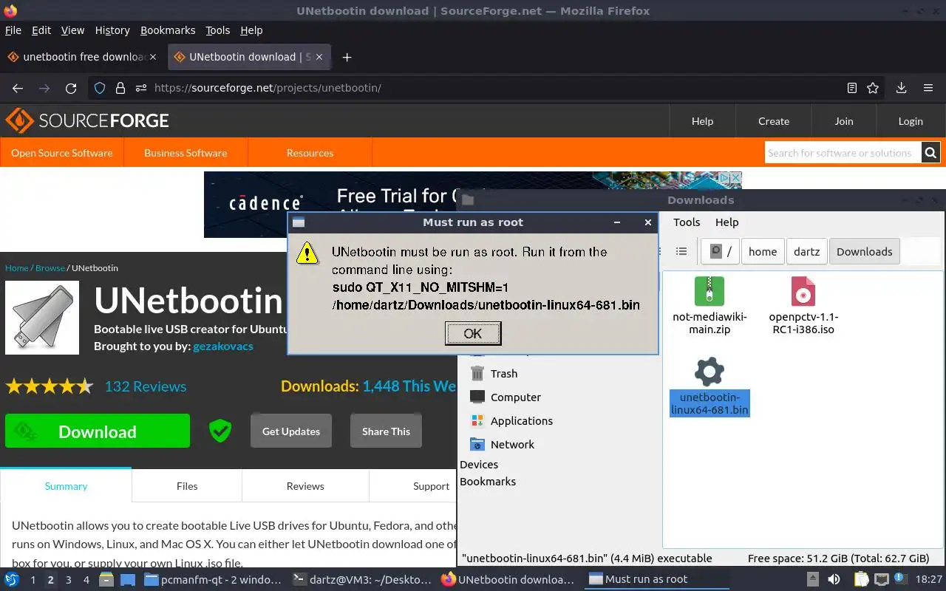Open Firefox Edit menu

tap(41, 30)
